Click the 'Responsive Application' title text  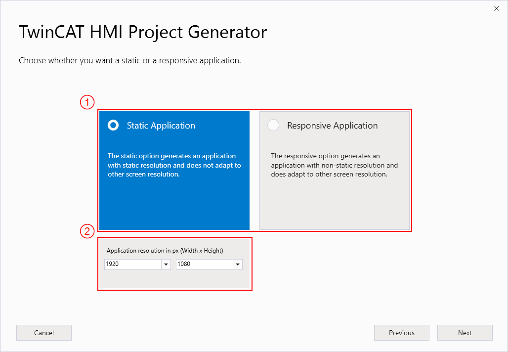(x=333, y=126)
